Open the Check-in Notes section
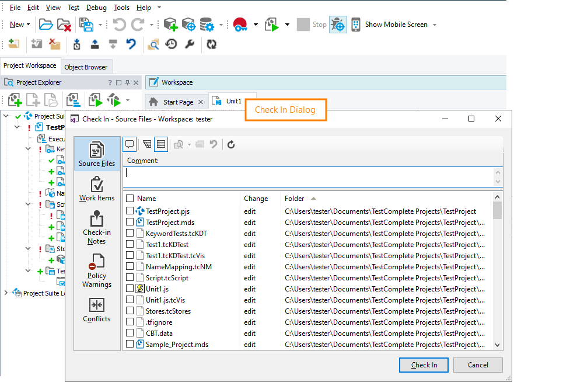The width and height of the screenshot is (584, 382). point(97,228)
